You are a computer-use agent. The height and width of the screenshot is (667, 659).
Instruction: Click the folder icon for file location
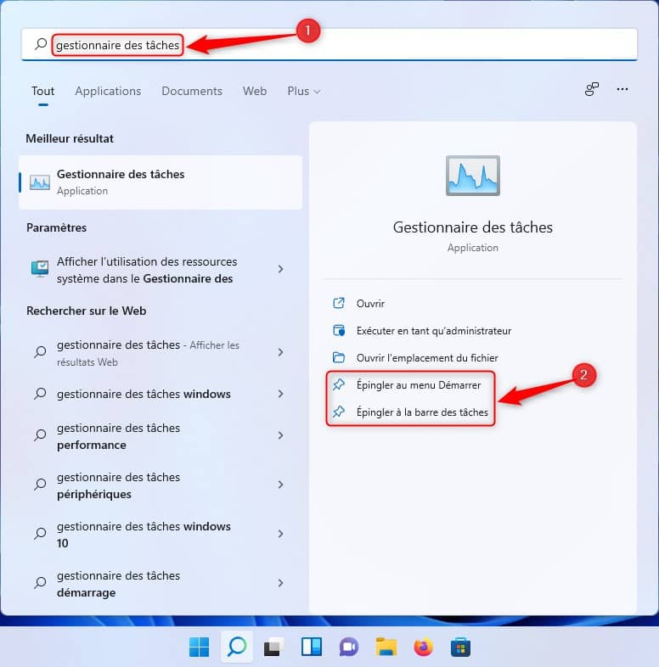click(x=339, y=357)
